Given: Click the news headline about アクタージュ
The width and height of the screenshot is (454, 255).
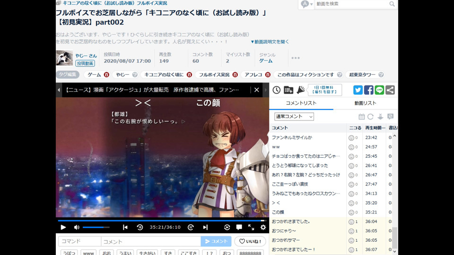Looking at the screenshot, I should tap(151, 90).
